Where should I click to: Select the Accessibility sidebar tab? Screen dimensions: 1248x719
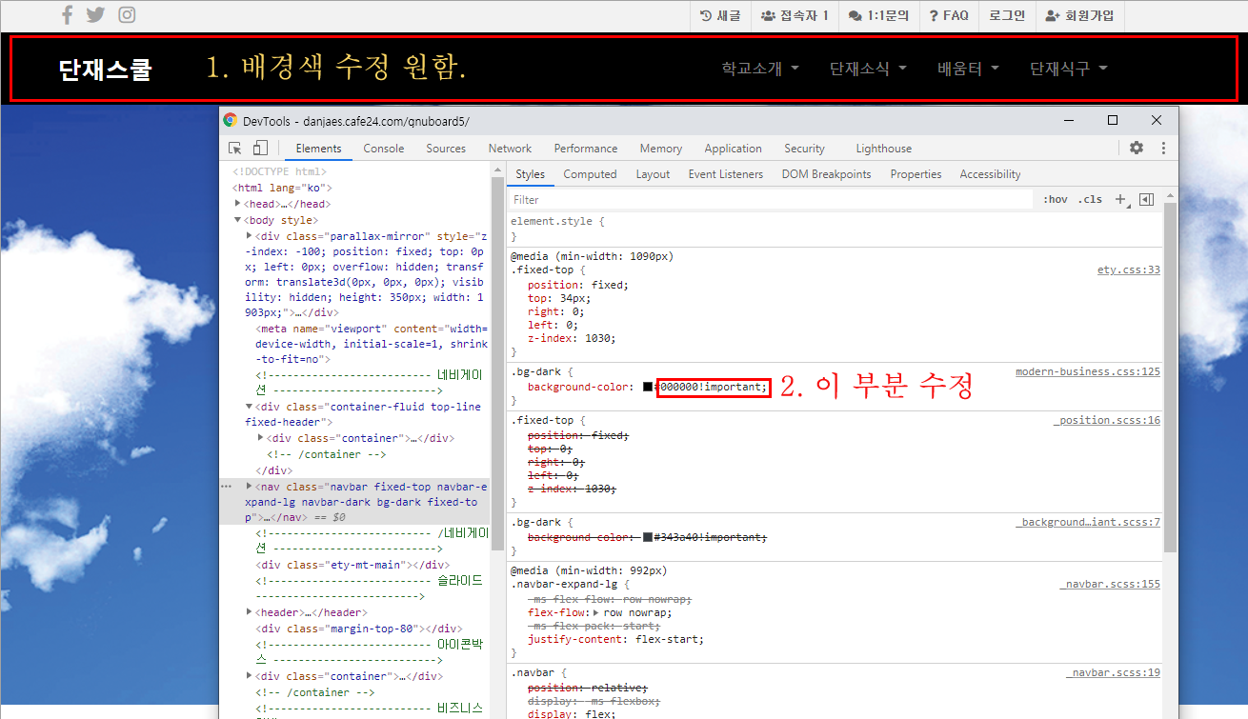[990, 174]
